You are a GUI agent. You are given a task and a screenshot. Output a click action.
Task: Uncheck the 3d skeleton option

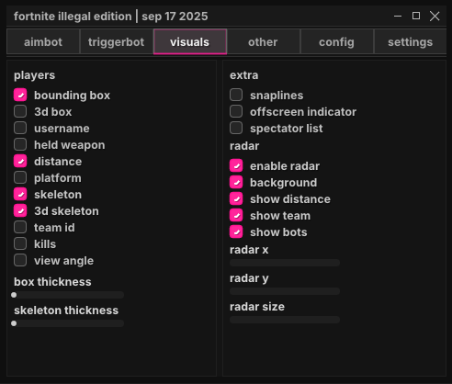point(20,210)
